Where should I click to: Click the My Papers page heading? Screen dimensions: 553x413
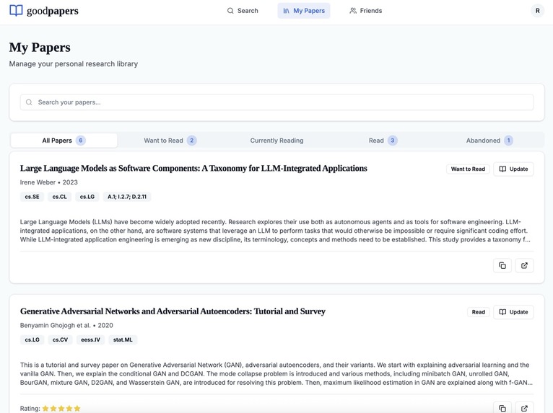(x=40, y=47)
